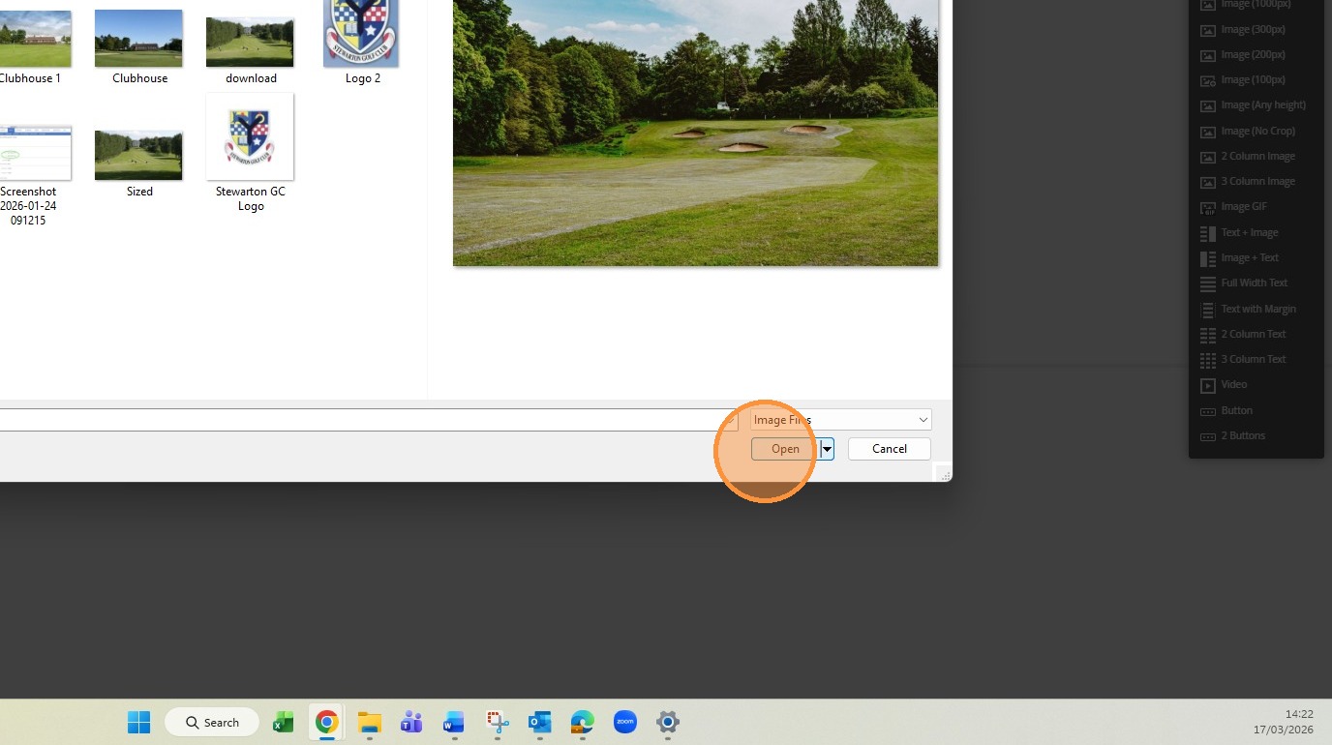Open File Explorer from the taskbar

[x=370, y=722]
